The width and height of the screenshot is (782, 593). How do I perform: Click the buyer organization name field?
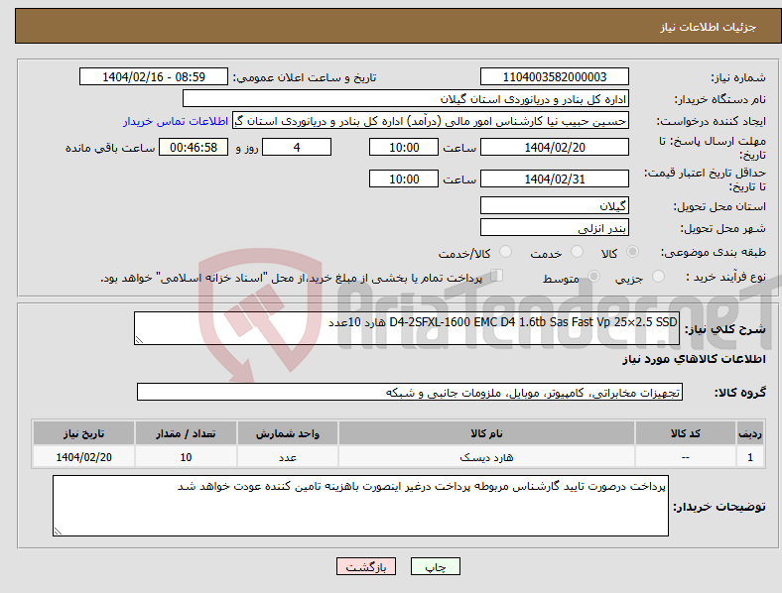(406, 98)
